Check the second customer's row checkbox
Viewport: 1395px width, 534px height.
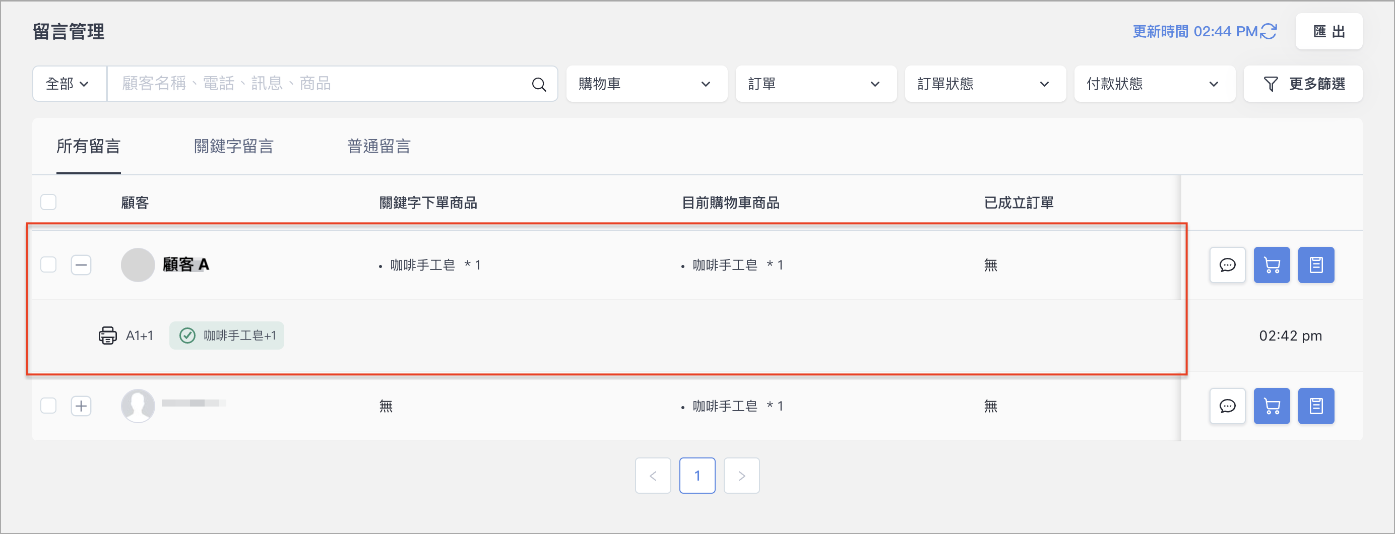[x=49, y=406]
